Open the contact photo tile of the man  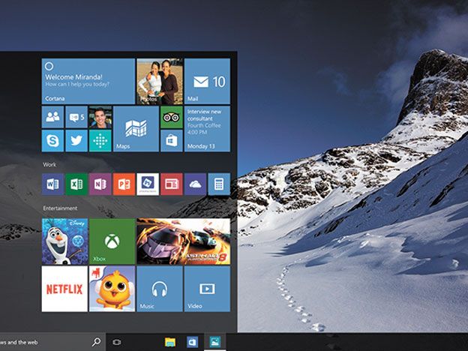point(100,117)
